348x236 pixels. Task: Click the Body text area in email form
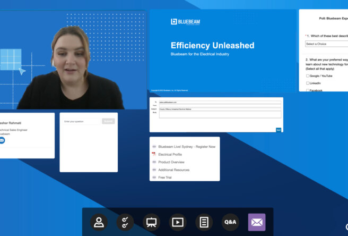click(x=220, y=115)
